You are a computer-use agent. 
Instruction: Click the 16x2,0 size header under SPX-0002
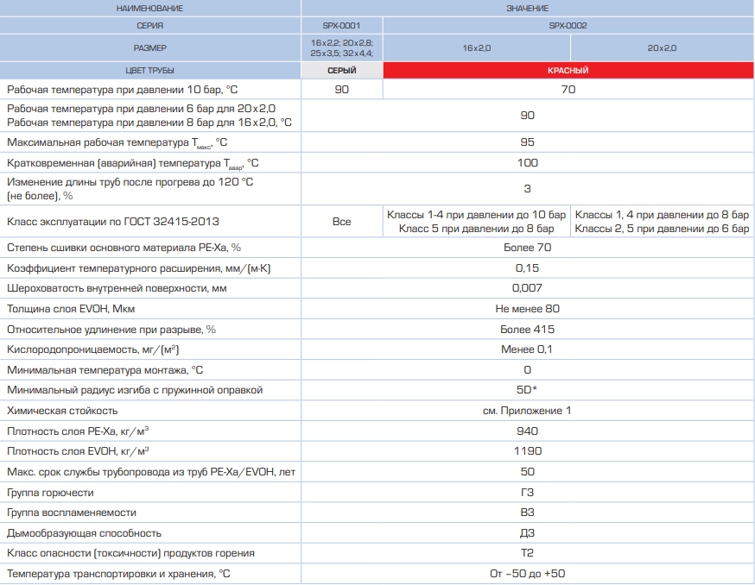[x=476, y=48]
